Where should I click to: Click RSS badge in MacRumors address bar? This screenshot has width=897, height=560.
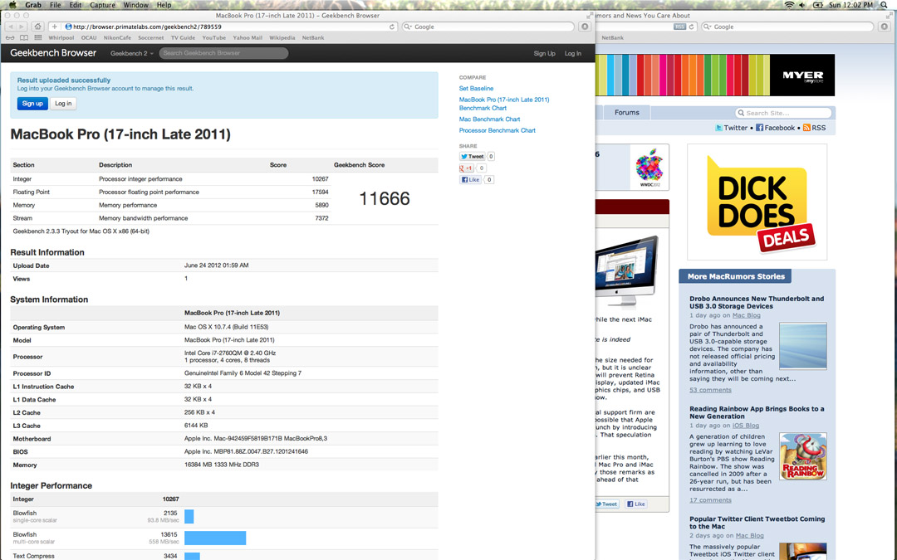(x=679, y=27)
